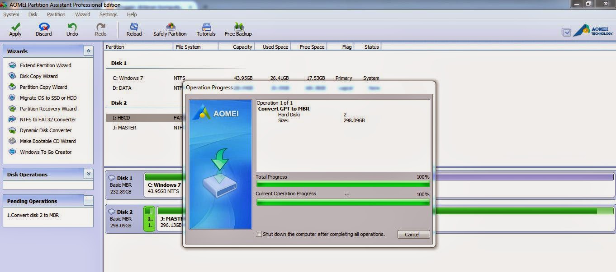Image resolution: width=616 pixels, height=272 pixels.
Task: Select the C: Windows 7 partition block
Action: [x=164, y=185]
